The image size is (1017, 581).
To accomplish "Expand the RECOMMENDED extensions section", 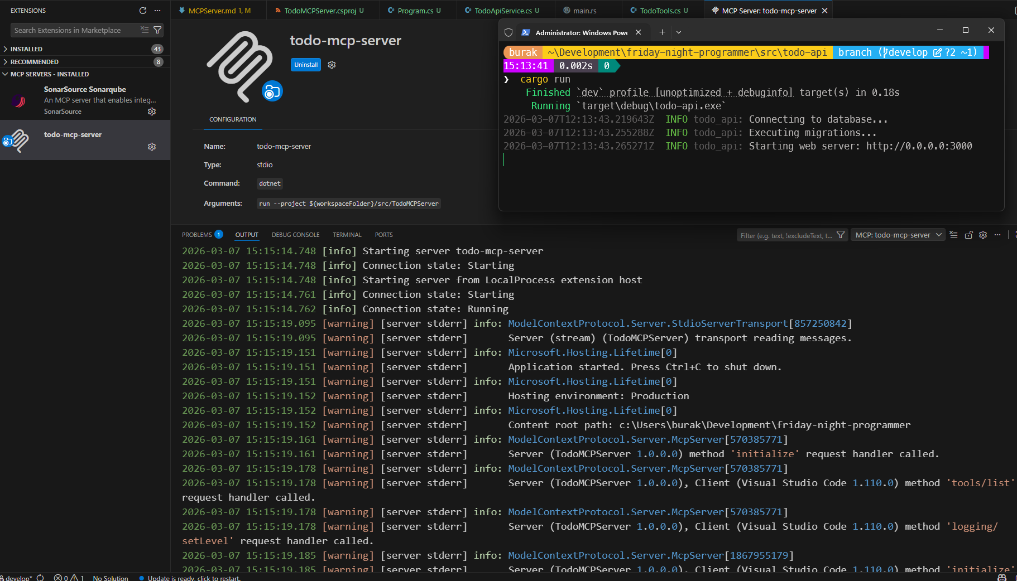I will (34, 62).
